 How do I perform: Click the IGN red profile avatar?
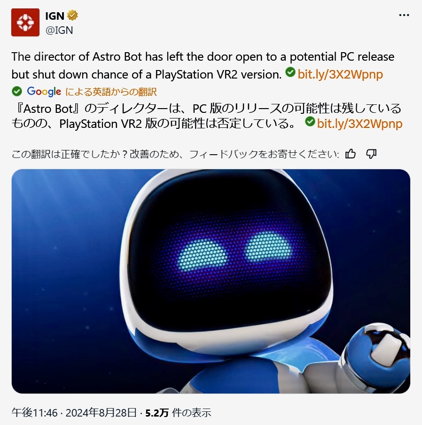(25, 22)
